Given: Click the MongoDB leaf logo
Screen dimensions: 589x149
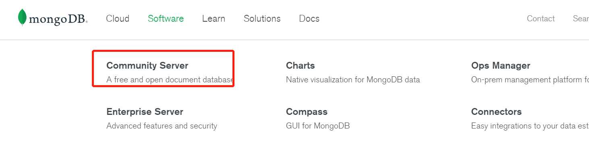Looking at the screenshot, I should (x=23, y=18).
